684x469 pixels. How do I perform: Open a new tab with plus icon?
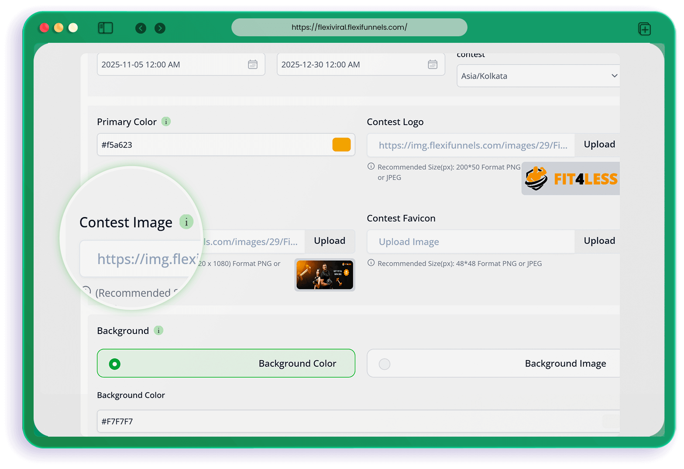tap(644, 29)
